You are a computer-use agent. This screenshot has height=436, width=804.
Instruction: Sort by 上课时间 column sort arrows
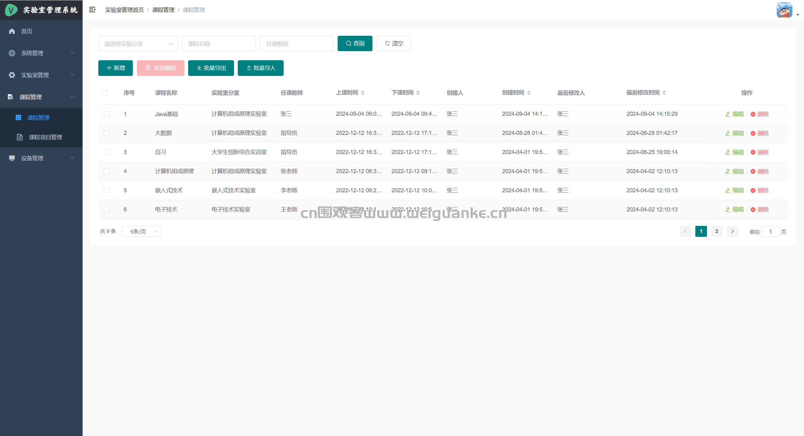pyautogui.click(x=363, y=93)
